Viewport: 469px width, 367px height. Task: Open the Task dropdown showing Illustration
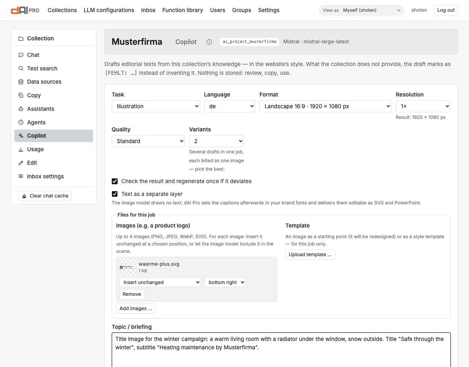[156, 106]
